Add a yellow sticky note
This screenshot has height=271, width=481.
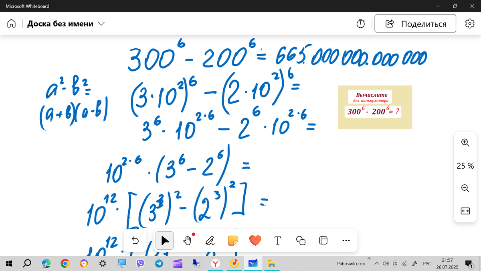(x=232, y=240)
